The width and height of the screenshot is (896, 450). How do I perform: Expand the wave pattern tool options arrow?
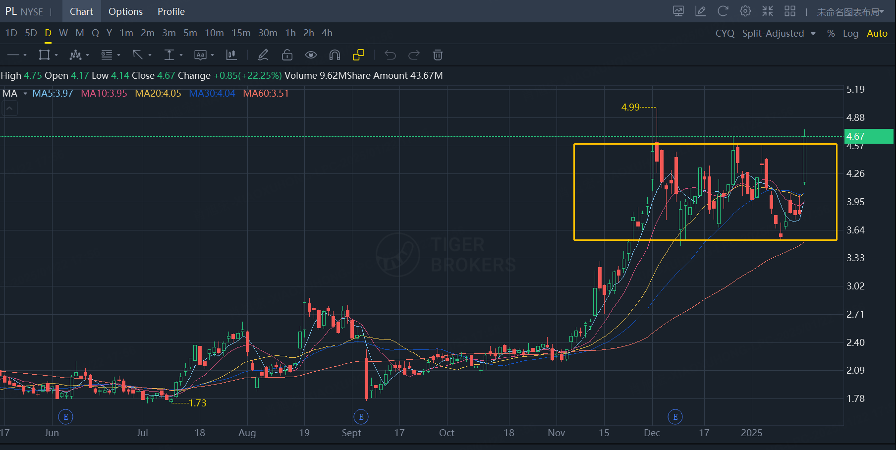click(87, 55)
